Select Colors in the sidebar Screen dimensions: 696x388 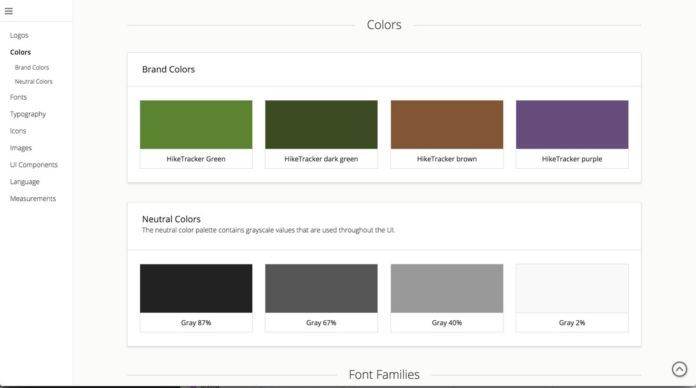pos(20,52)
